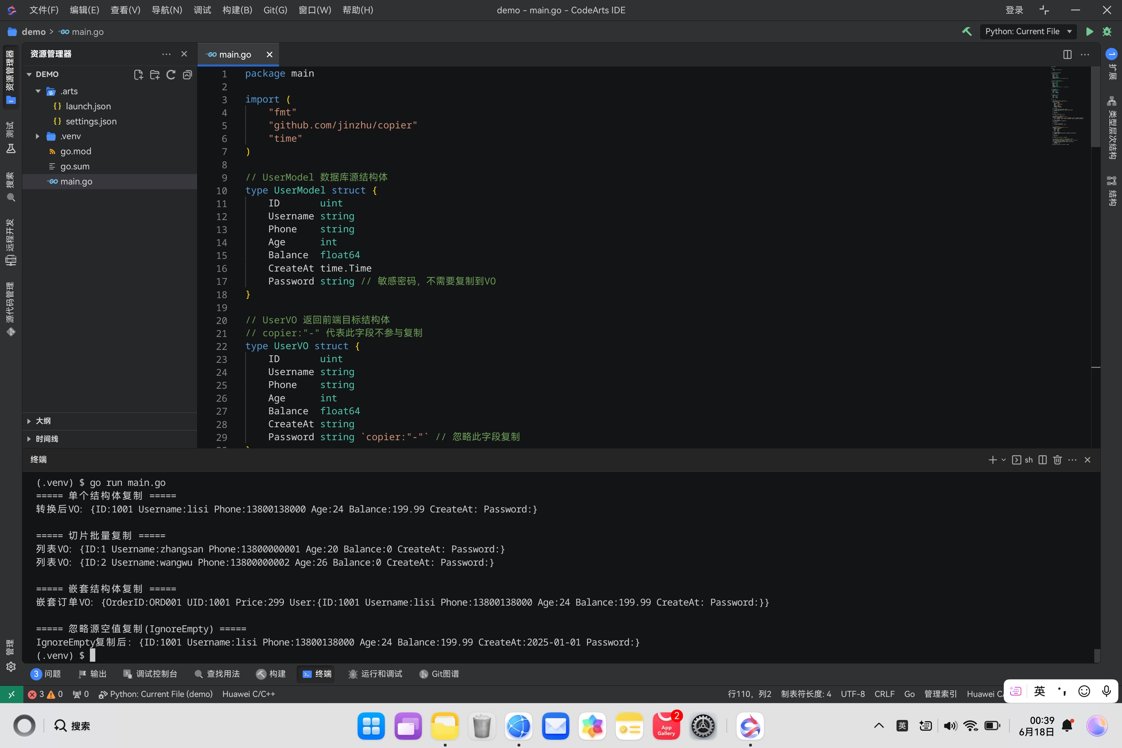Viewport: 1122px width, 748px height.
Task: Change CRLF line ending setting
Action: (x=884, y=694)
